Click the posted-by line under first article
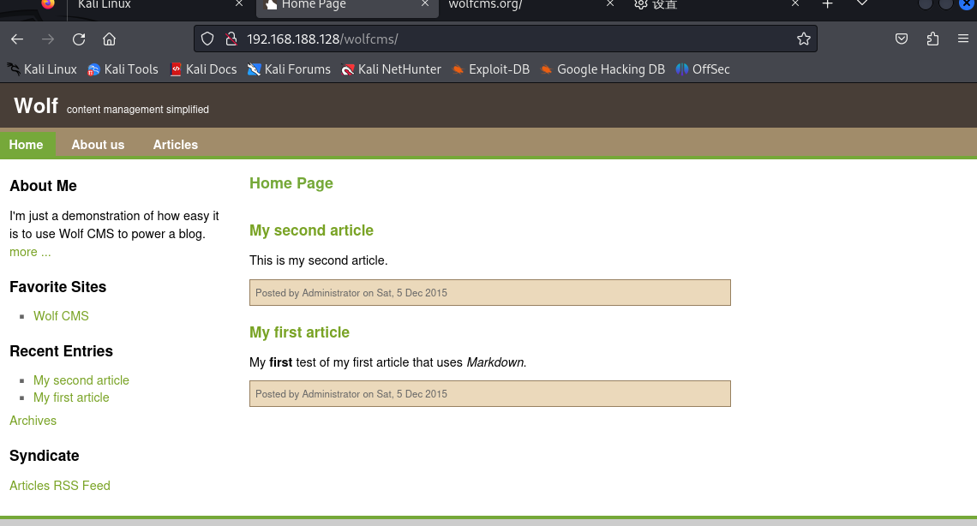Image resolution: width=977 pixels, height=526 pixels. pyautogui.click(x=489, y=394)
